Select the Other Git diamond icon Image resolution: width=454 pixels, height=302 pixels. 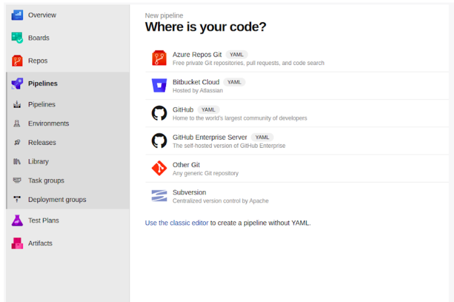click(x=159, y=169)
